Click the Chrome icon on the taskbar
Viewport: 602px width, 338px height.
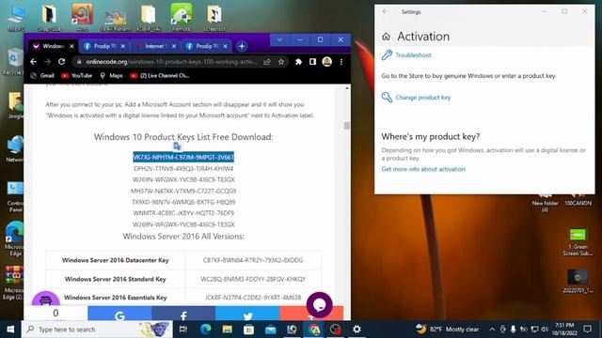click(x=314, y=330)
